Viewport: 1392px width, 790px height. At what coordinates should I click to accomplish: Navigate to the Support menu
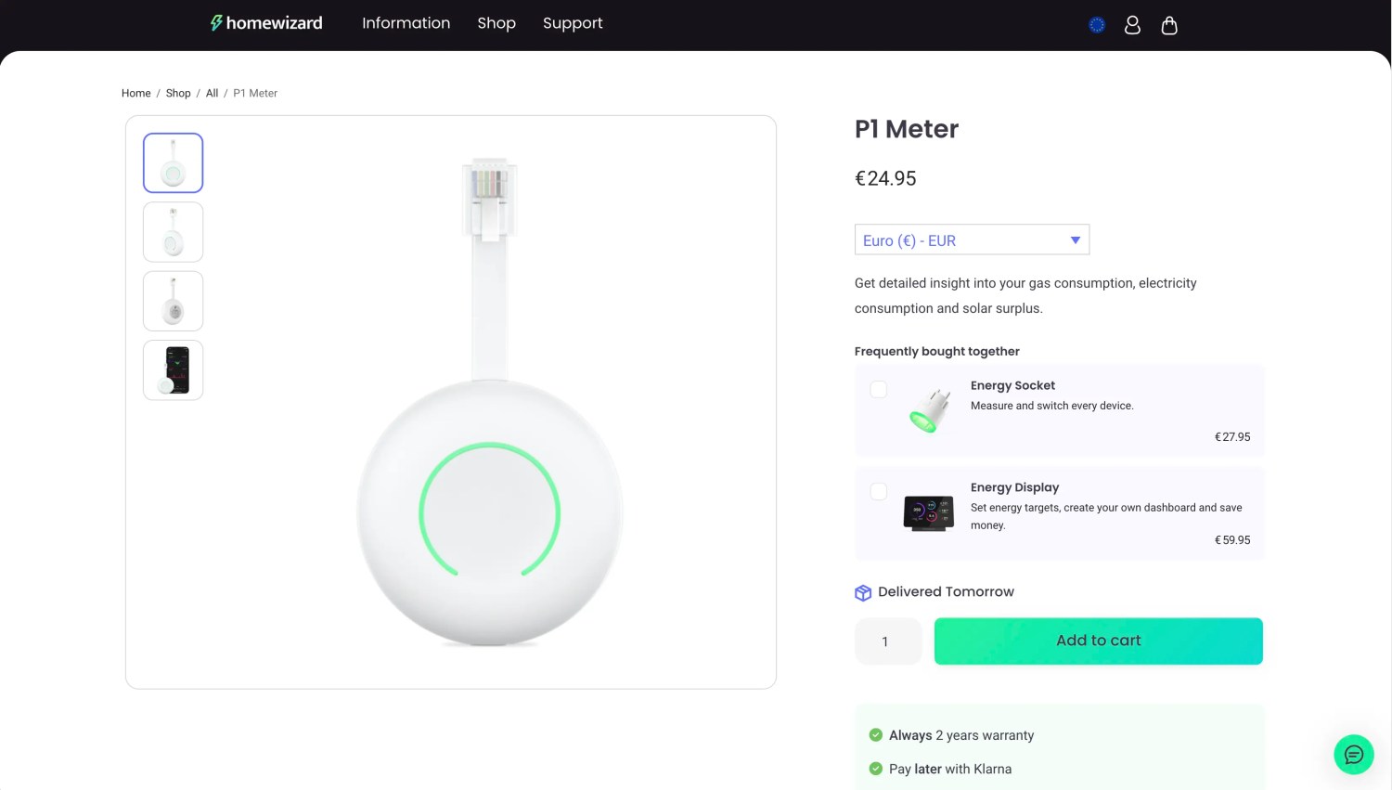point(573,23)
